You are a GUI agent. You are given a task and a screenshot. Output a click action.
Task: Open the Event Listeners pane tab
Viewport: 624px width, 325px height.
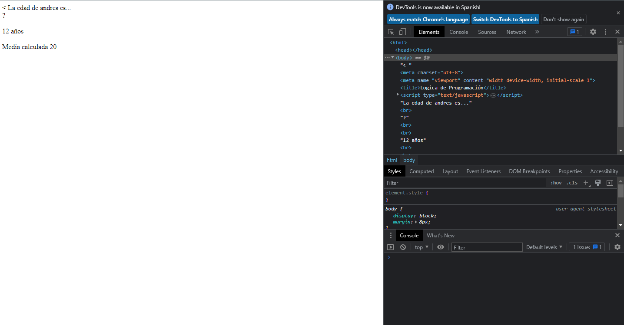[x=483, y=171]
